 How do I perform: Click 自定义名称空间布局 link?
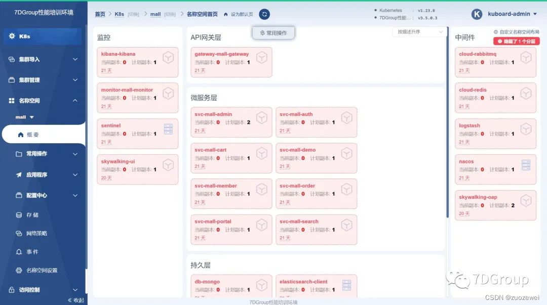coord(517,32)
